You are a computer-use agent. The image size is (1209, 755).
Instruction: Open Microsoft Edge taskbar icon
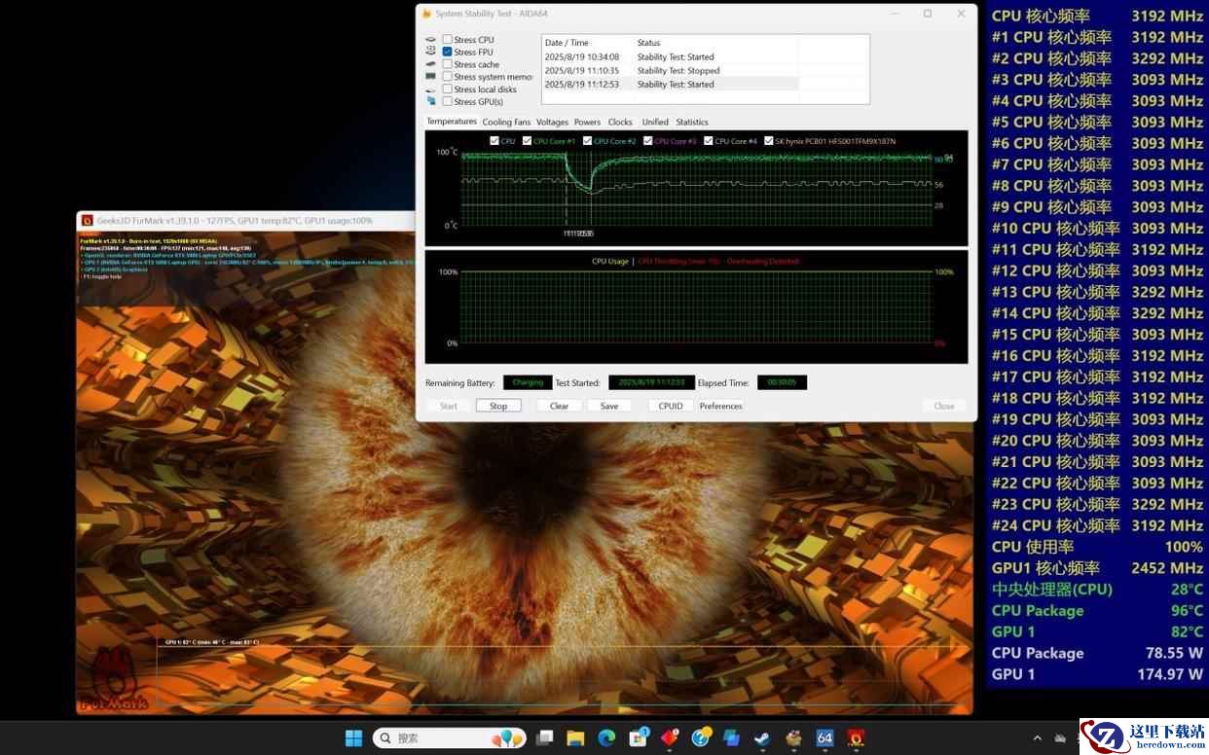coord(606,738)
